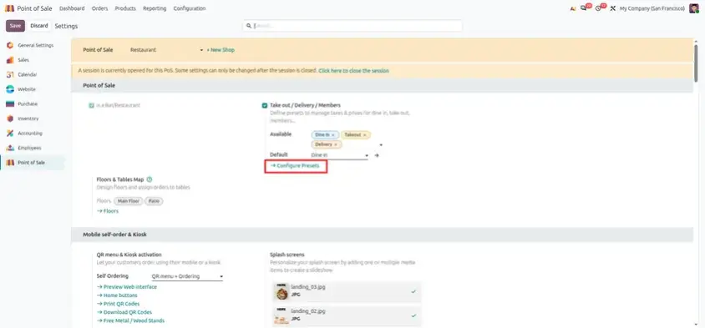Open the user avatar menu
Image resolution: width=705 pixels, height=328 pixels.
pos(694,8)
